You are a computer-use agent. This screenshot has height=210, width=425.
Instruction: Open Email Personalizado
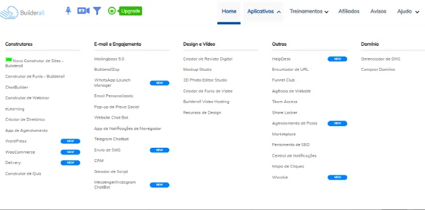pos(114,96)
